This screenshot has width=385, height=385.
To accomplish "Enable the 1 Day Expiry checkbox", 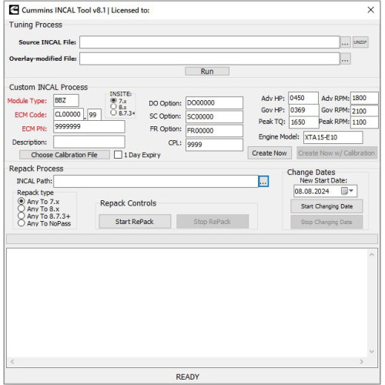I will click(x=118, y=155).
